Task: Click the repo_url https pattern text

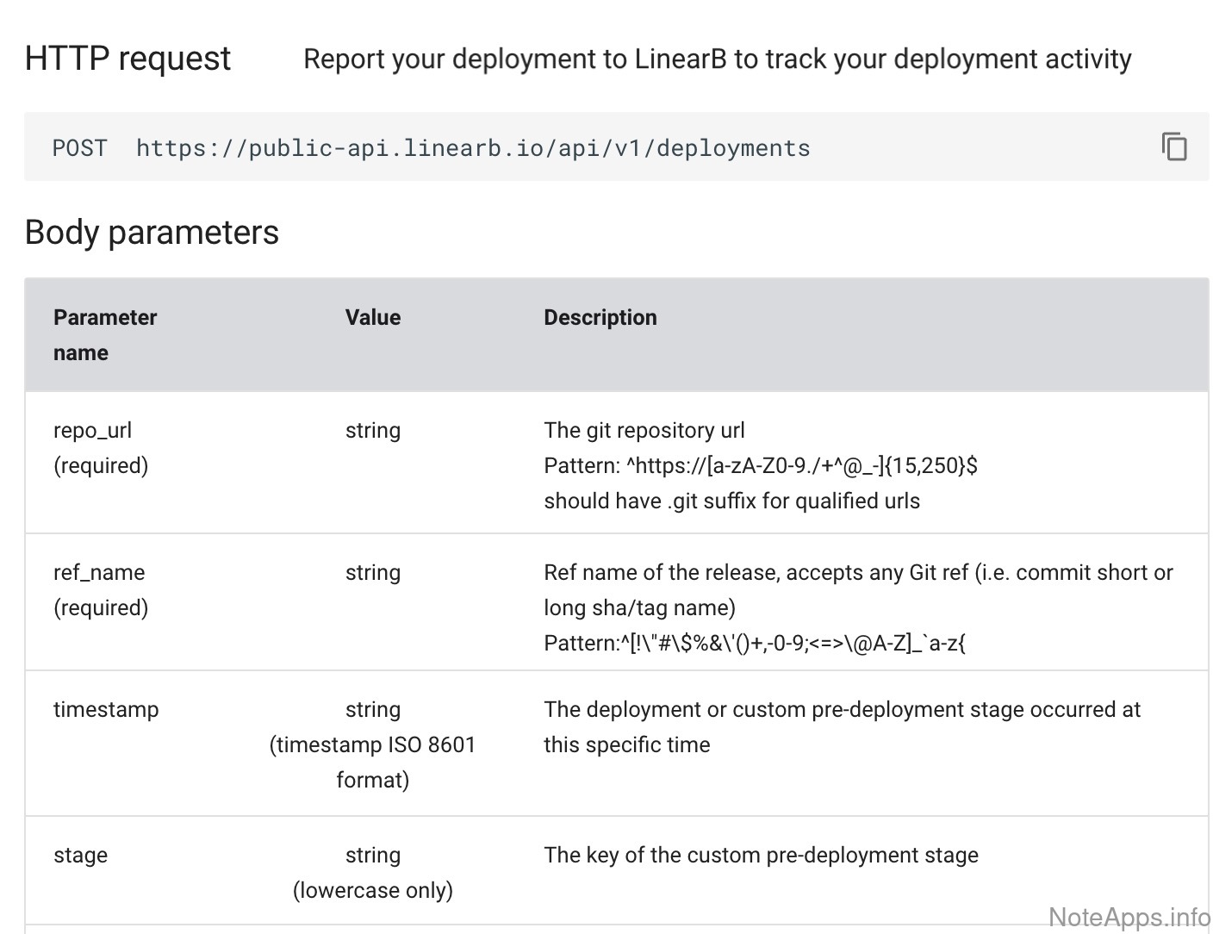Action: tap(760, 466)
